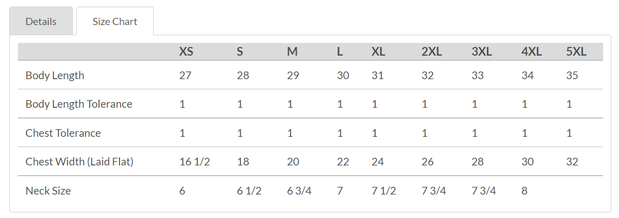Select the Size Chart tab
The width and height of the screenshot is (619, 218).
coord(115,21)
